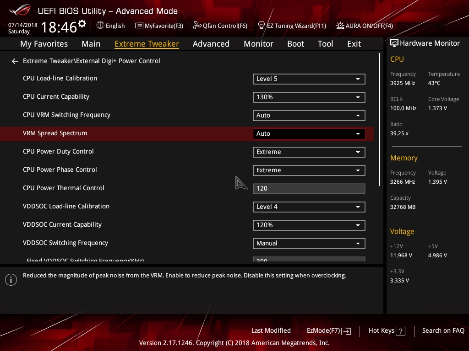This screenshot has height=351, width=469.
Task: Launch EZ Tuning Wizard(F11)
Action: click(292, 26)
